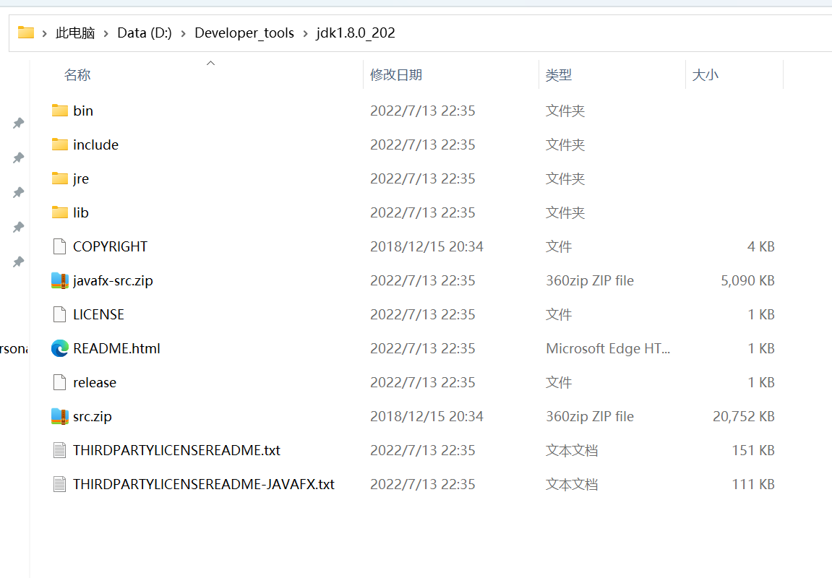The image size is (832, 578).
Task: Click the bin folder icon
Action: (59, 111)
